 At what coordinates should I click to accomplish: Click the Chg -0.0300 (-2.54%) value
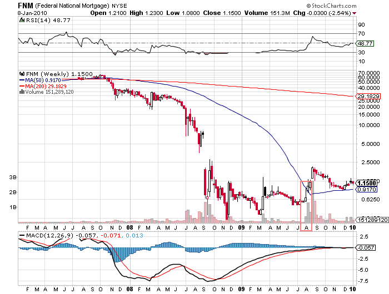pos(322,13)
